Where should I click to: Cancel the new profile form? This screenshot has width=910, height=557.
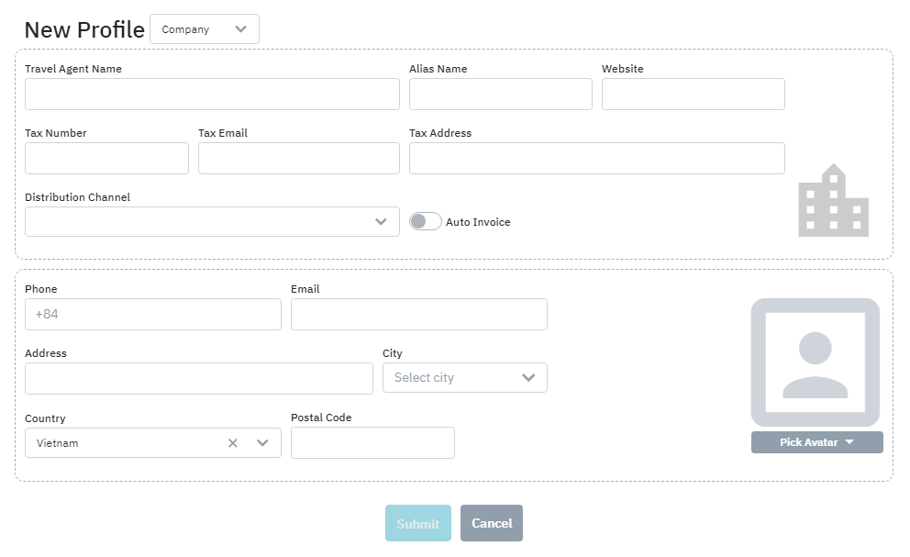(x=491, y=523)
